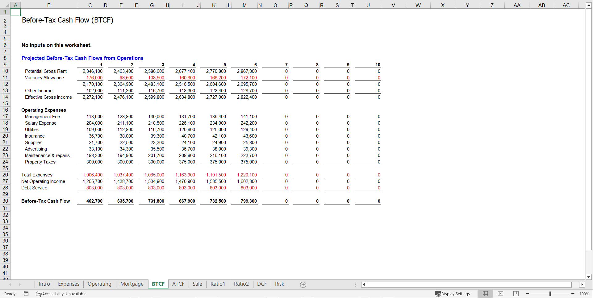Click the previous sheet navigation arrow
593x298 pixels.
(10, 284)
